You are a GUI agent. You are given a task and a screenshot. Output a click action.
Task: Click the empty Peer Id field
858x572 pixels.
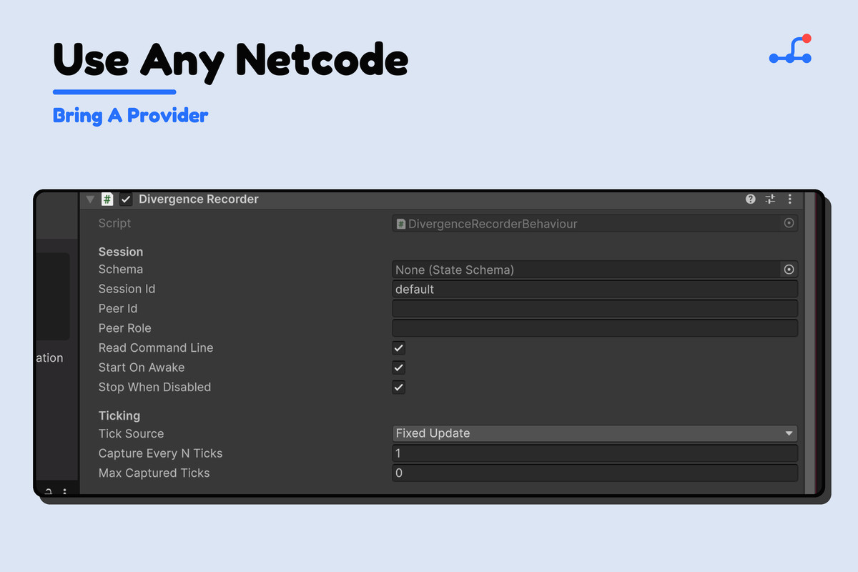pos(595,309)
